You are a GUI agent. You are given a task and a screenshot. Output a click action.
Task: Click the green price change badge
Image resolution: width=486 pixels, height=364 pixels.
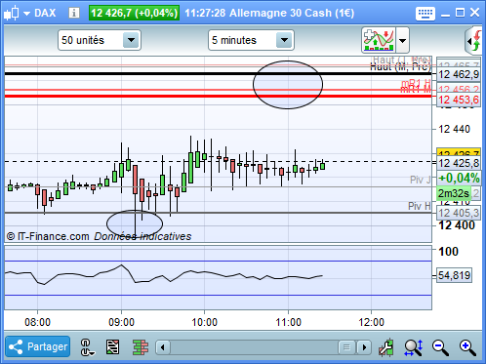(x=134, y=13)
